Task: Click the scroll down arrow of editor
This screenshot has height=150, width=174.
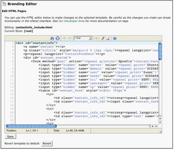Action: coord(160,123)
